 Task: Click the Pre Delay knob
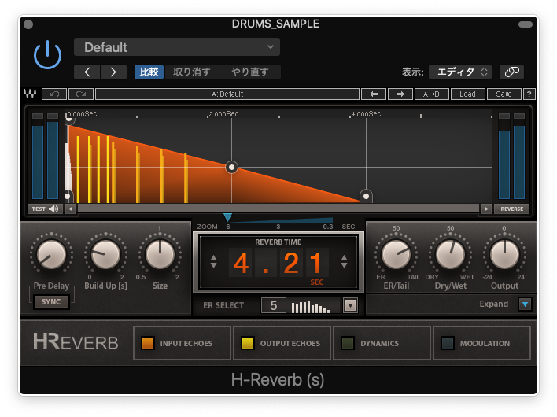click(51, 254)
